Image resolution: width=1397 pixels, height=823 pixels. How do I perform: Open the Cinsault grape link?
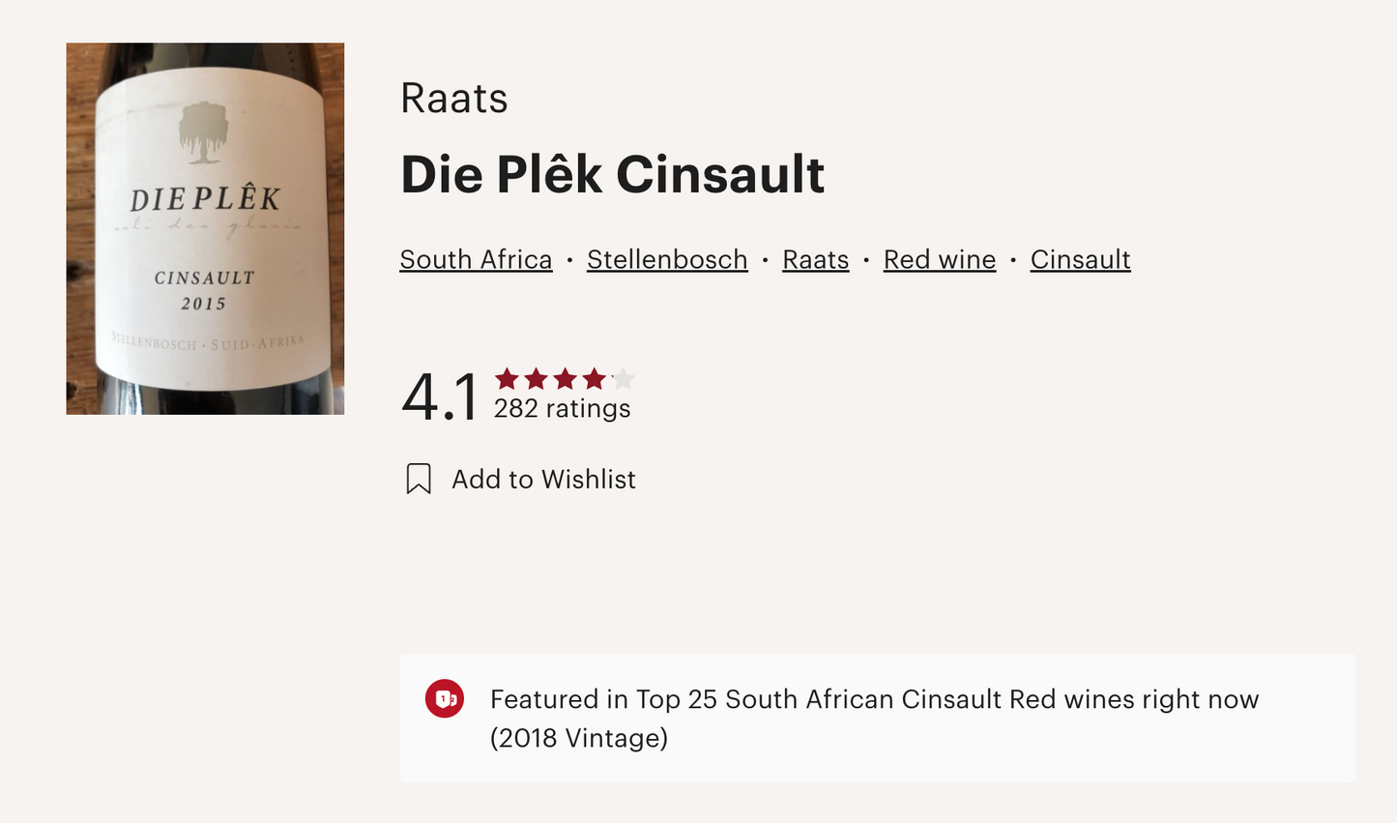1080,259
